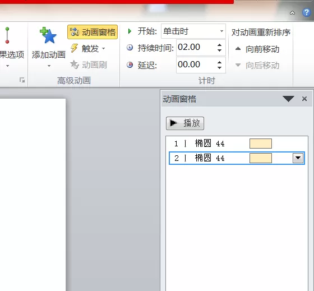314x291 pixels.
Task: Click the 计时 group label
Action: [x=207, y=81]
